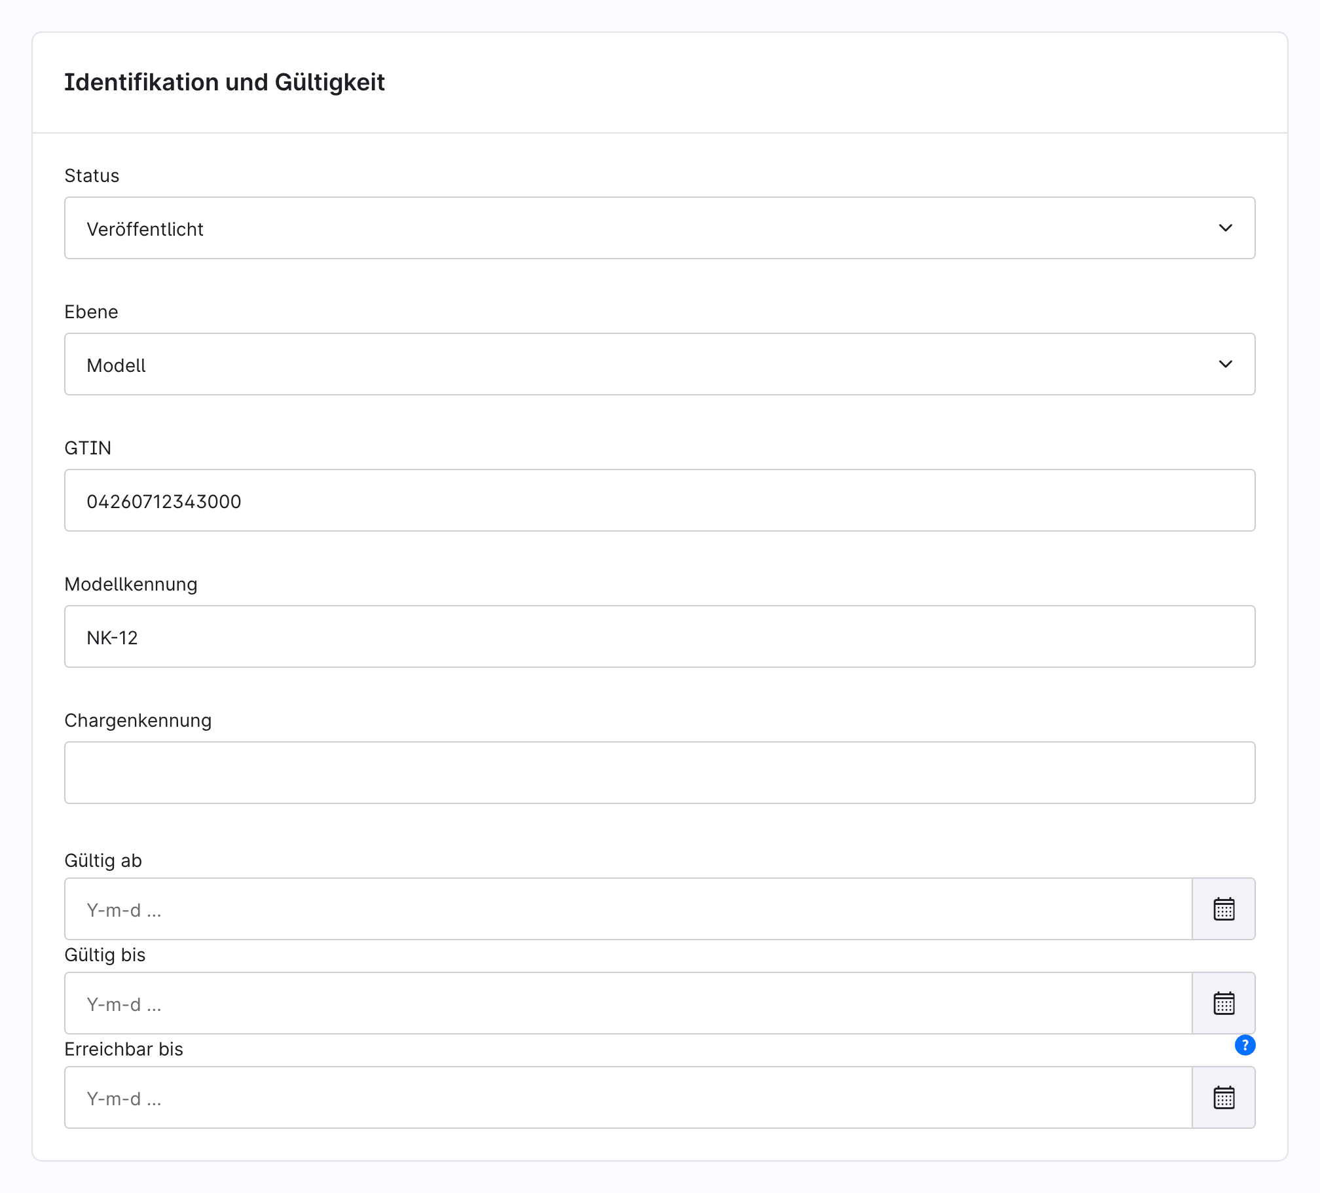The width and height of the screenshot is (1320, 1193).
Task: Click the chevron arrow in the Ebene field
Action: (1226, 364)
